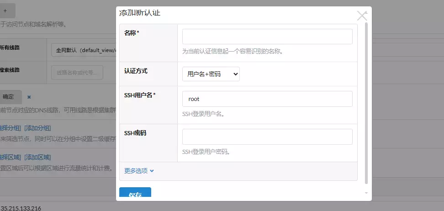The width and height of the screenshot is (444, 211).
Task: Close the 添加新认证 dialog with X
Action: click(x=362, y=16)
